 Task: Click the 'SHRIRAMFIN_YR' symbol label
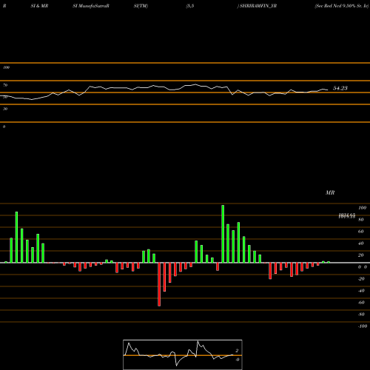pos(258,6)
